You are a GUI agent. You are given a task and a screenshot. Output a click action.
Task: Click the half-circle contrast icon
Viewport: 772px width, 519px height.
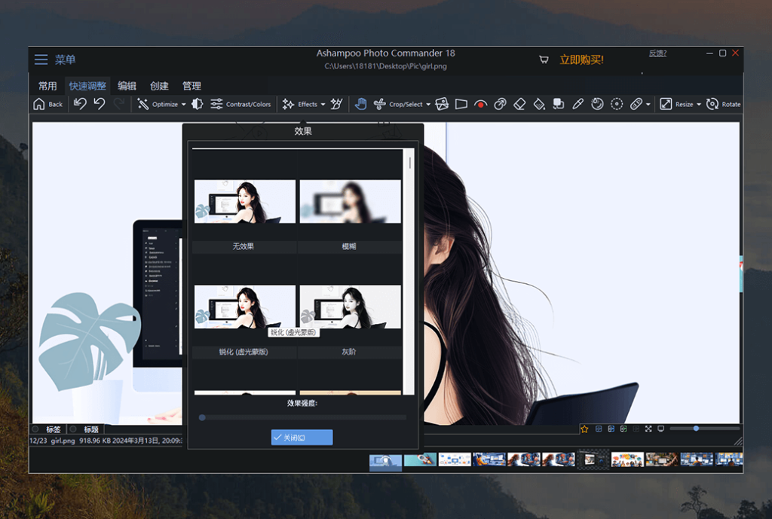click(x=198, y=104)
